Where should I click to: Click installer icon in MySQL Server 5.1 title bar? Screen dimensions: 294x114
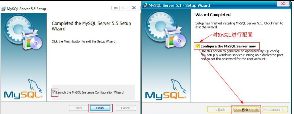point(145,5)
